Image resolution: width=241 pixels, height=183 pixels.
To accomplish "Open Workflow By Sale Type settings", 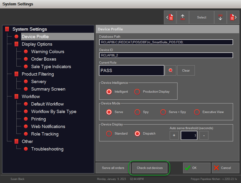I will coord(54,112).
